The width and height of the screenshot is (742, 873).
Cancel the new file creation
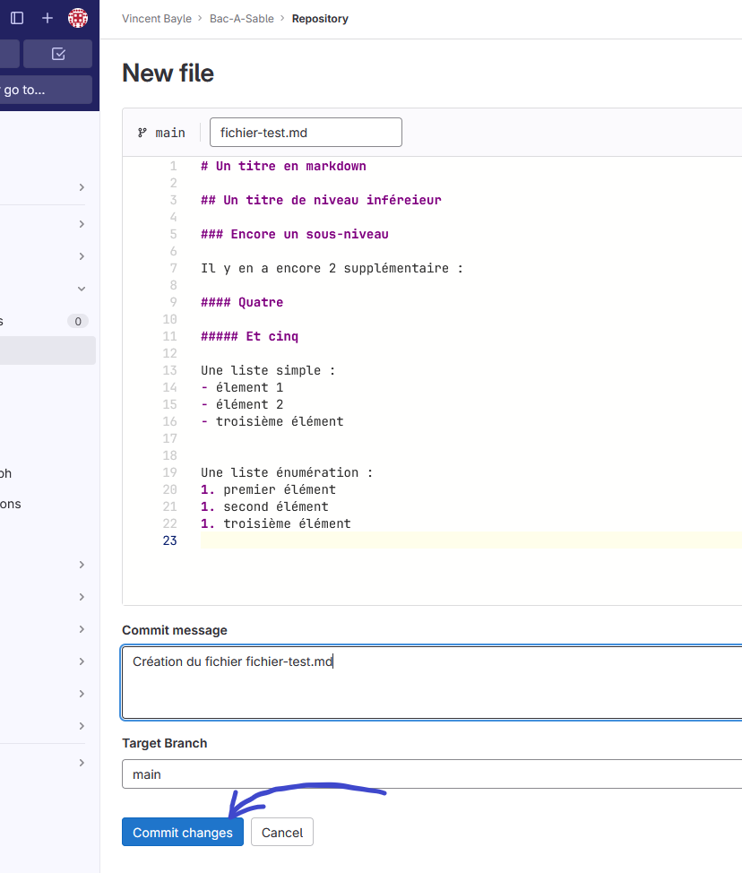281,832
